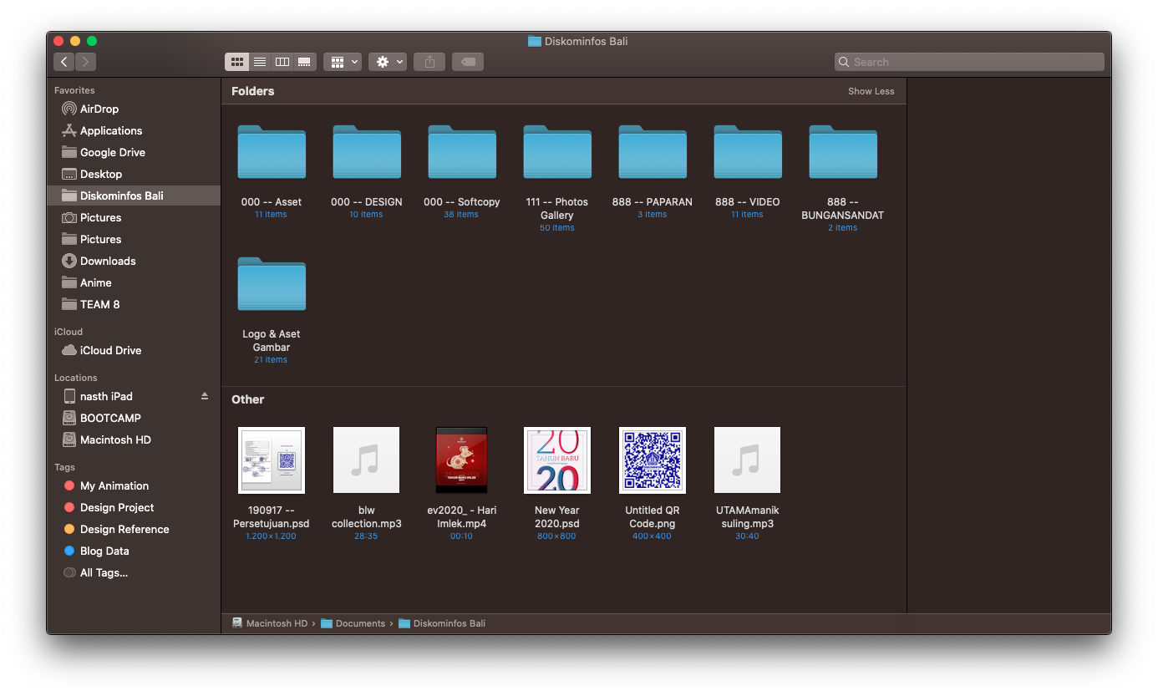The width and height of the screenshot is (1158, 696).
Task: Click the Back navigation arrow
Action: pos(64,62)
